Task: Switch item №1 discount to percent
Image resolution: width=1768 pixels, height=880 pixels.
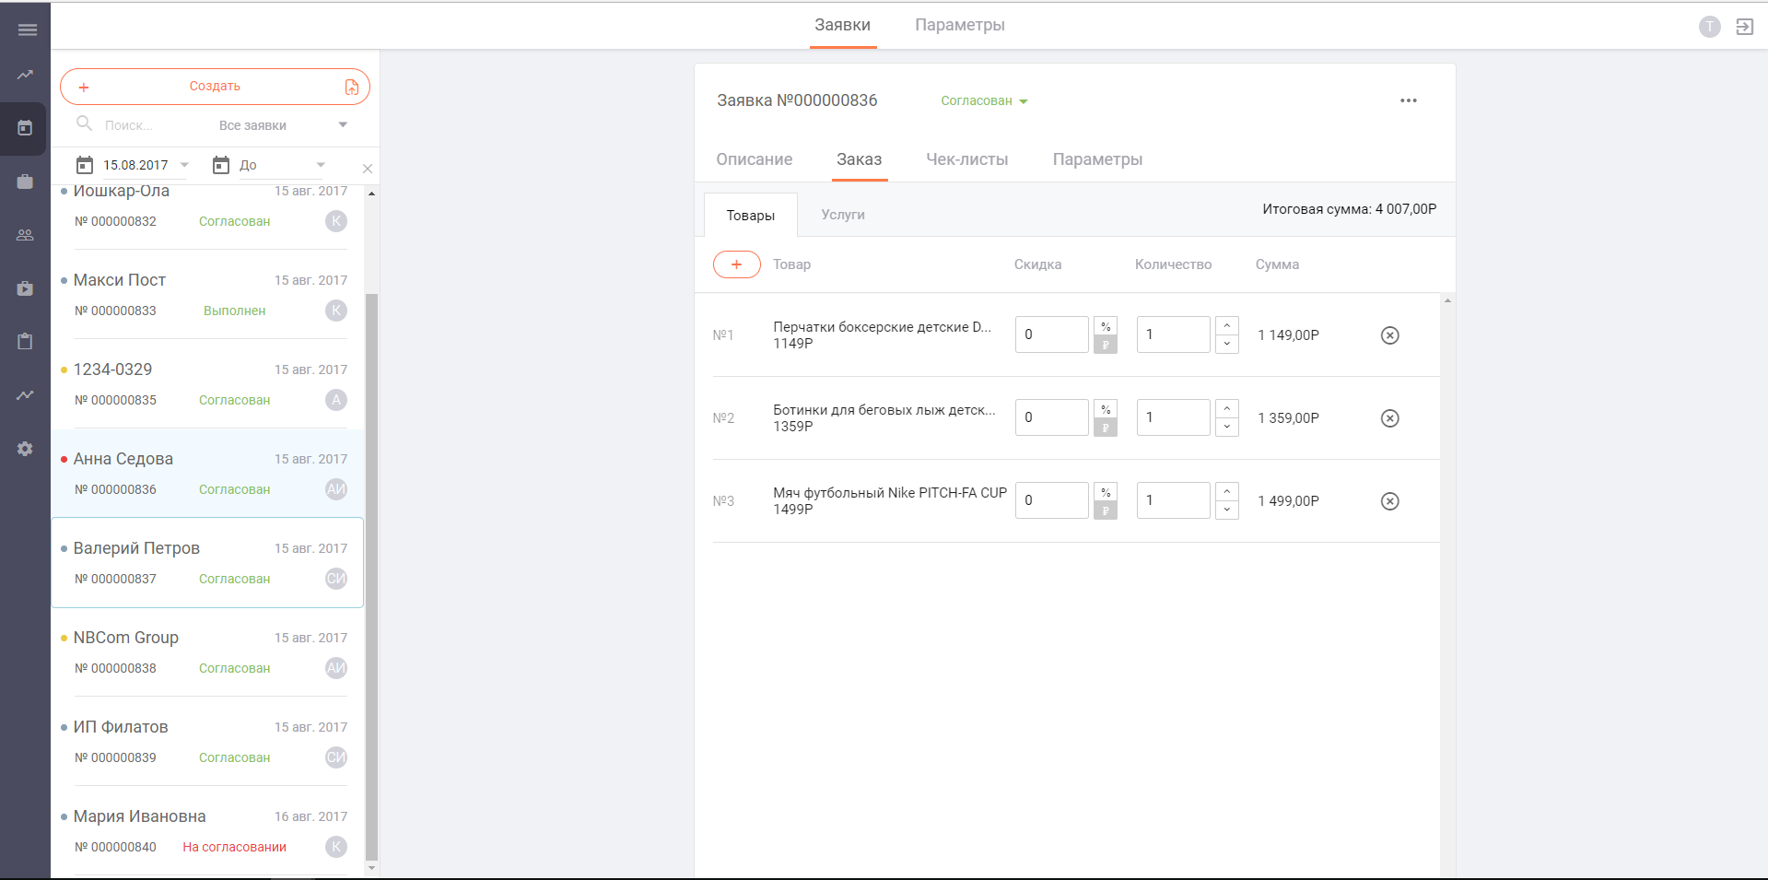Action: coord(1106,326)
